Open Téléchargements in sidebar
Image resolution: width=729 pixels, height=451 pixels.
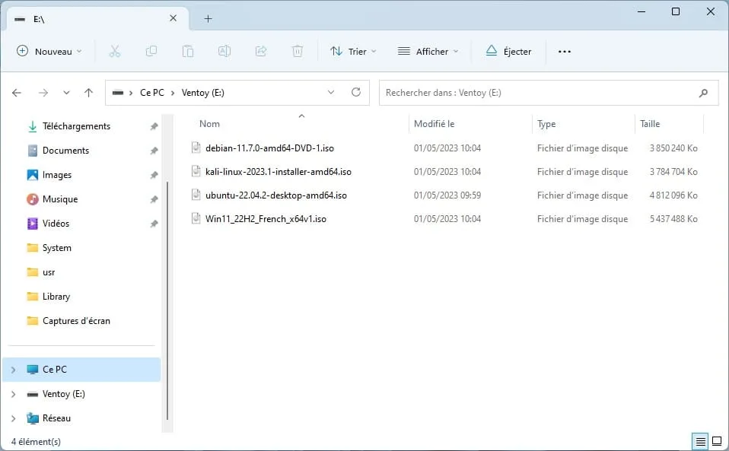[x=76, y=126]
